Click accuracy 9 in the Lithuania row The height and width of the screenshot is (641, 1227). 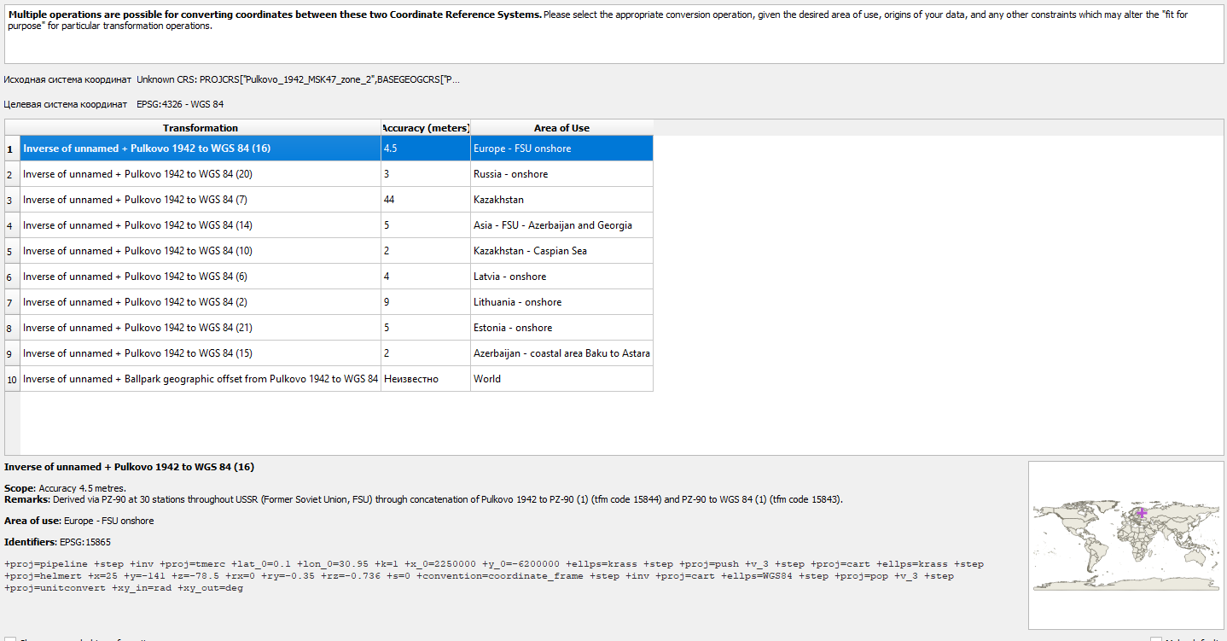coord(426,302)
